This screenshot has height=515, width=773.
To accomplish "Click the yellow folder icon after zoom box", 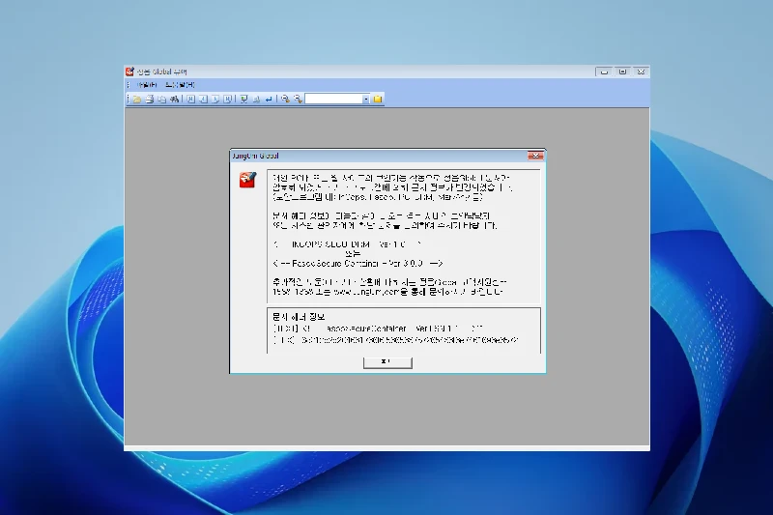I will click(x=378, y=100).
